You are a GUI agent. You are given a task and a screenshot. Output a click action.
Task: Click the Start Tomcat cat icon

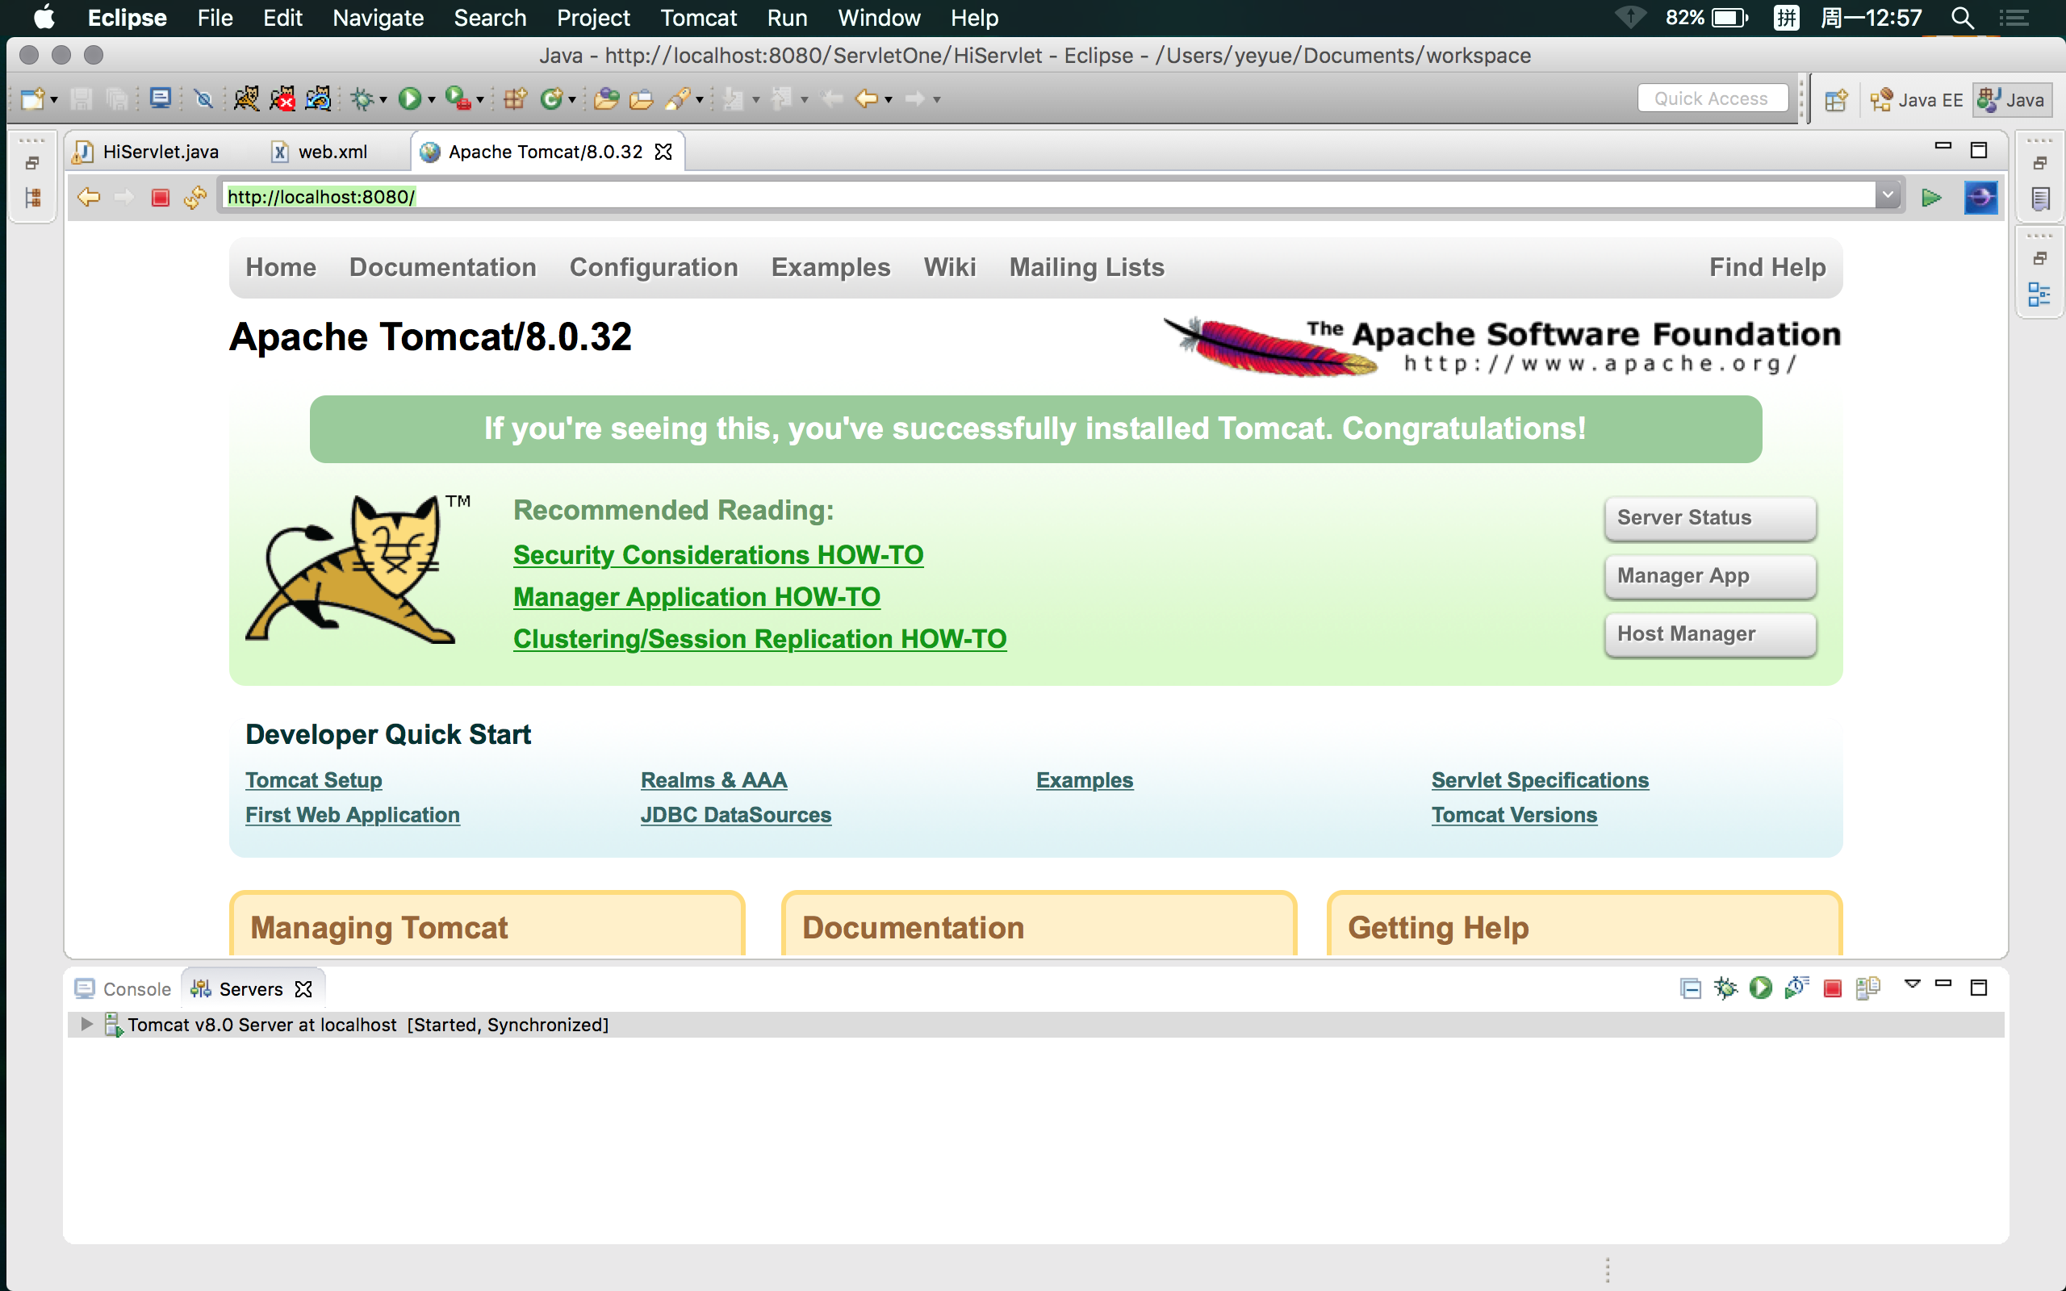point(247,99)
